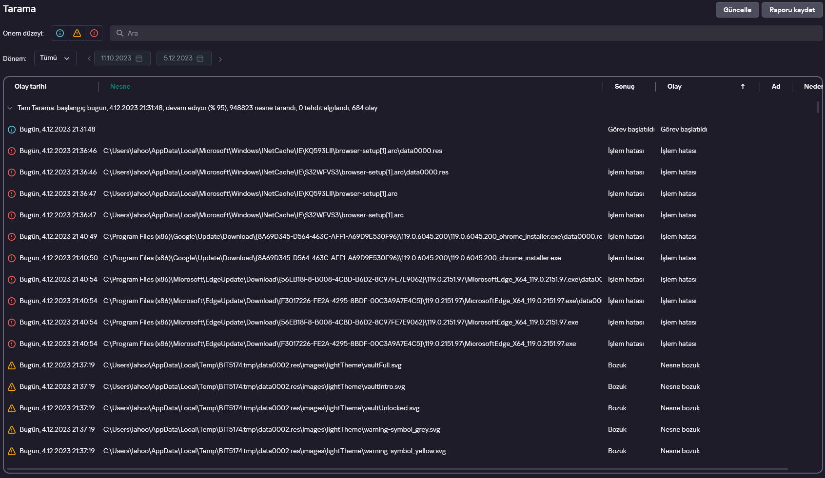Click the sort ascending arrow in Olay column
The image size is (825, 478).
click(743, 86)
